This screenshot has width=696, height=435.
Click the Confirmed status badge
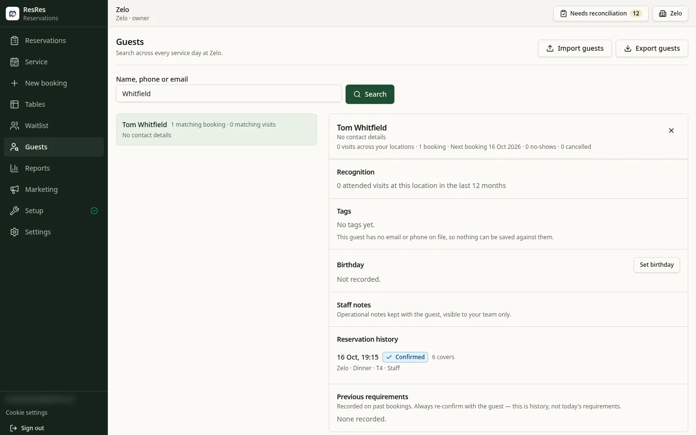pos(405,357)
